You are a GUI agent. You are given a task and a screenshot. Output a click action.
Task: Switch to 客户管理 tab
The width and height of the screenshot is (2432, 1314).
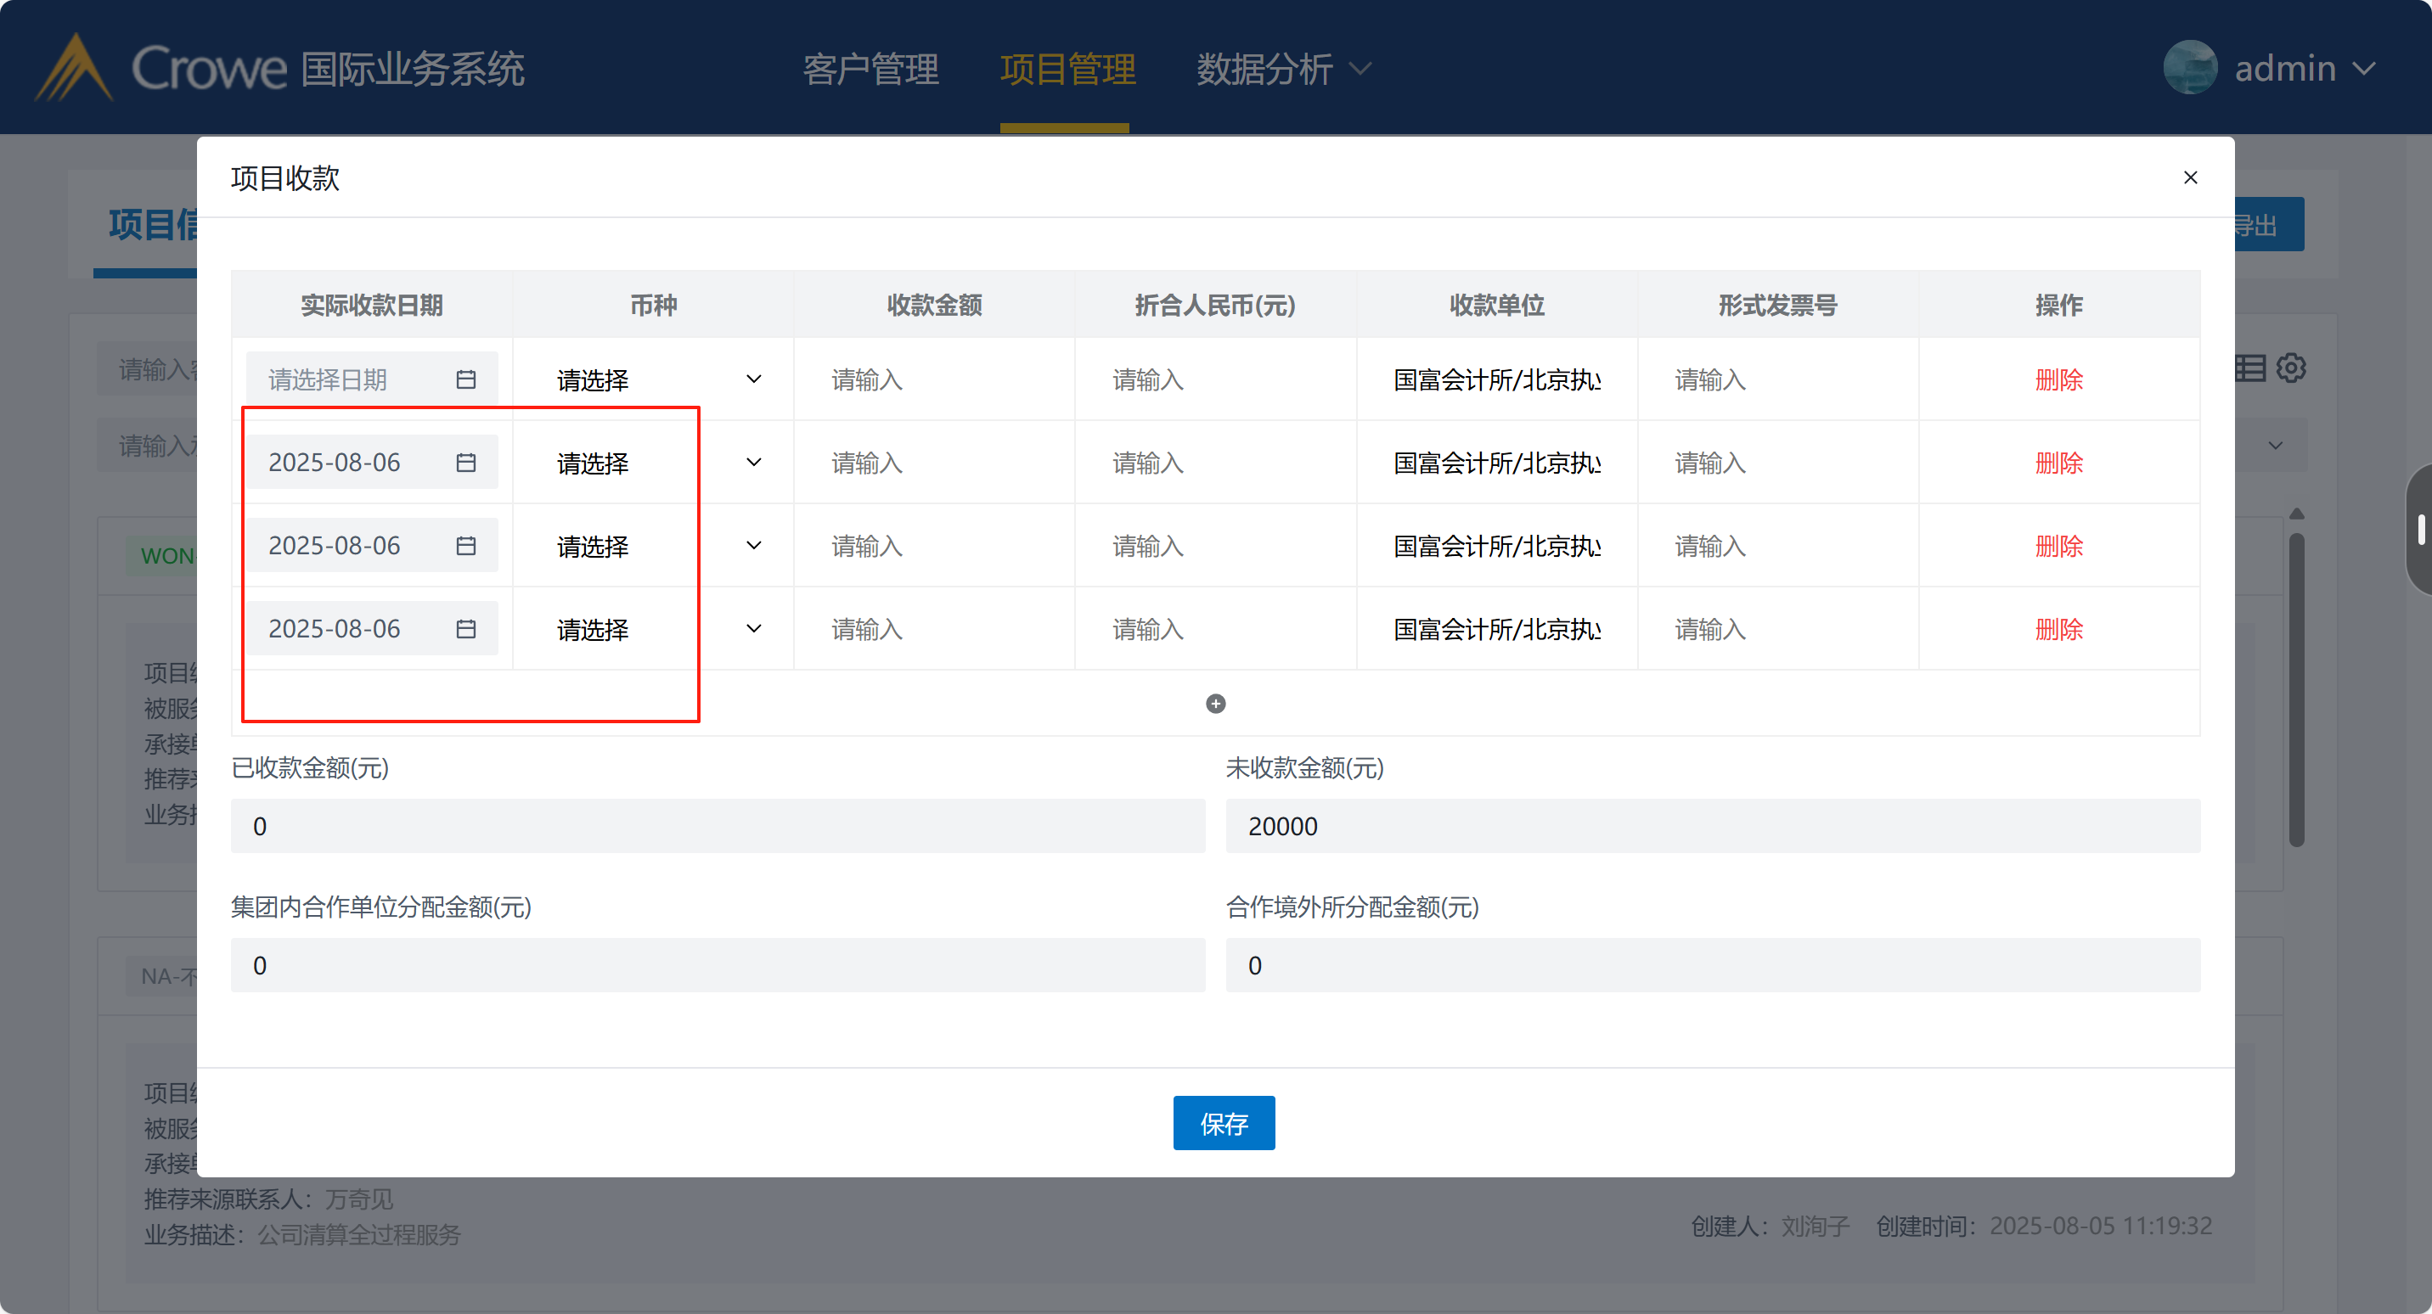[x=870, y=68]
